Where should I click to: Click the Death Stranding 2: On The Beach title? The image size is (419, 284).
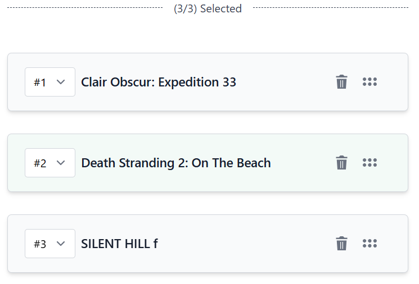pos(176,163)
